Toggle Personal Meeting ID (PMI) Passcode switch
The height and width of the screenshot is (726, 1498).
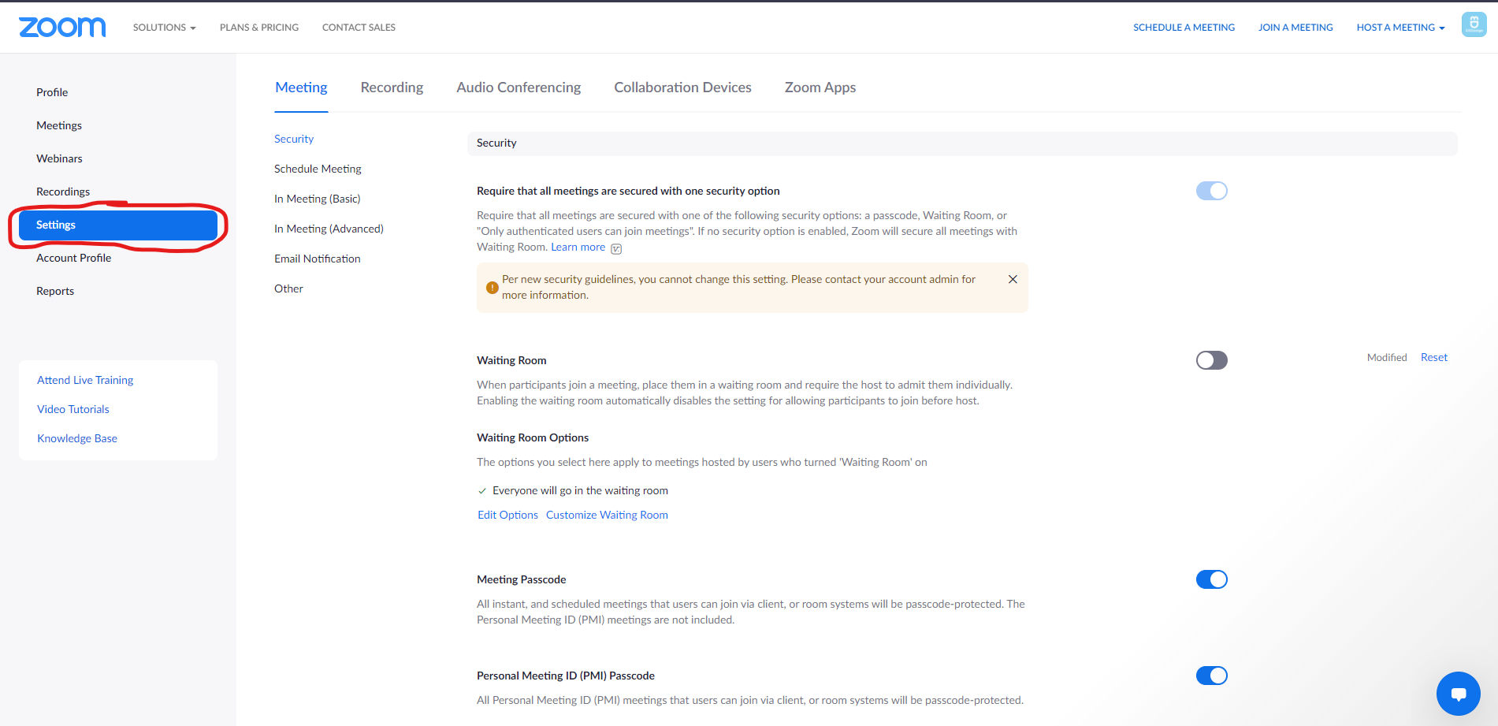click(1212, 676)
